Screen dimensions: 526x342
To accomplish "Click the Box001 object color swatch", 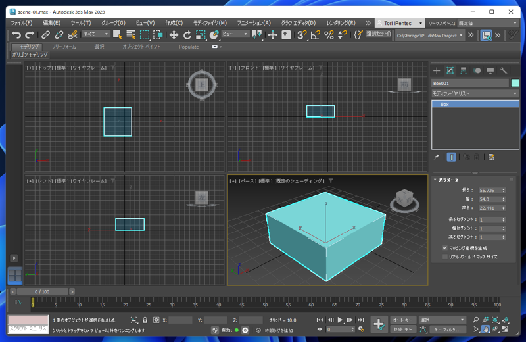I will 515,83.
